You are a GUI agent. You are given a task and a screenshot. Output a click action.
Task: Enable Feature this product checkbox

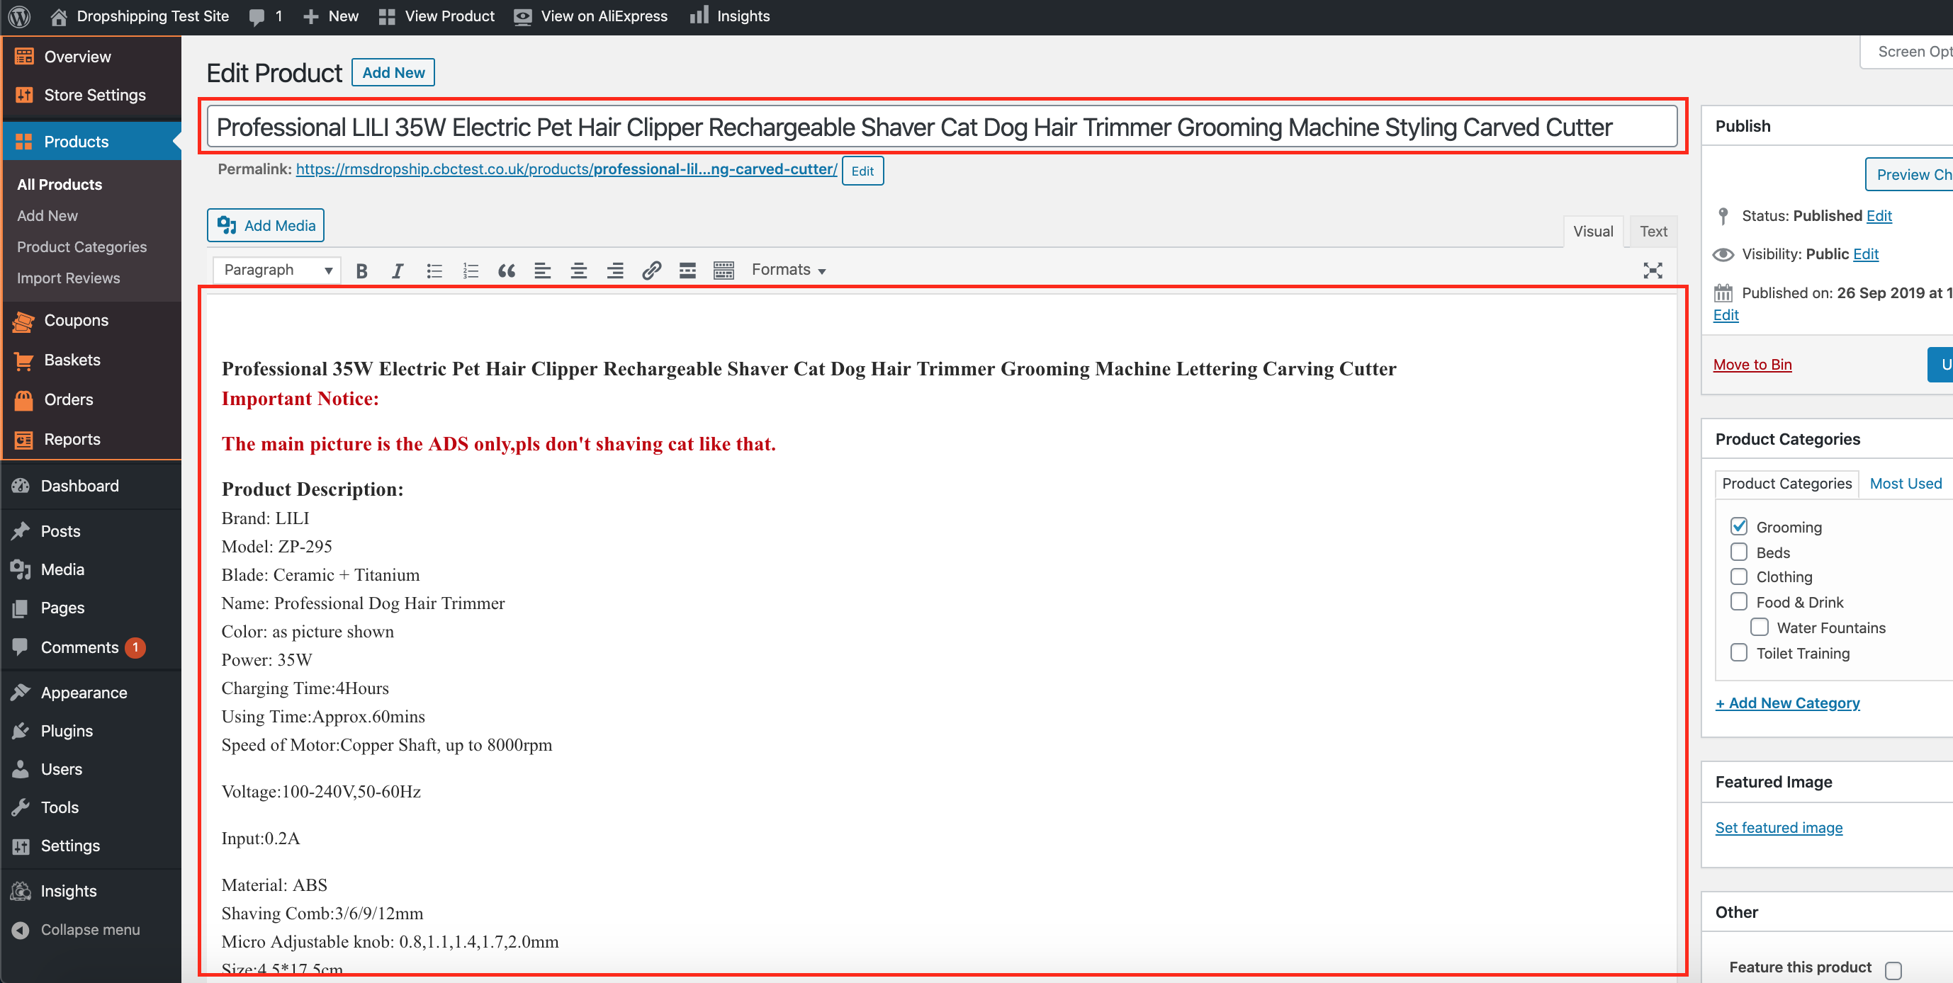[1893, 970]
